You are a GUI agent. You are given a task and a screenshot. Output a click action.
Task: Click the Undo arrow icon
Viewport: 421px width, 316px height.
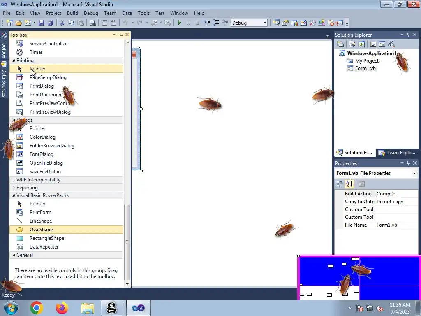[125, 23]
